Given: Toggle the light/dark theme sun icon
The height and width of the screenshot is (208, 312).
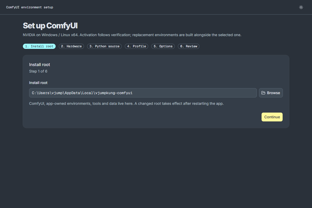Looking at the screenshot, I should 301,7.
